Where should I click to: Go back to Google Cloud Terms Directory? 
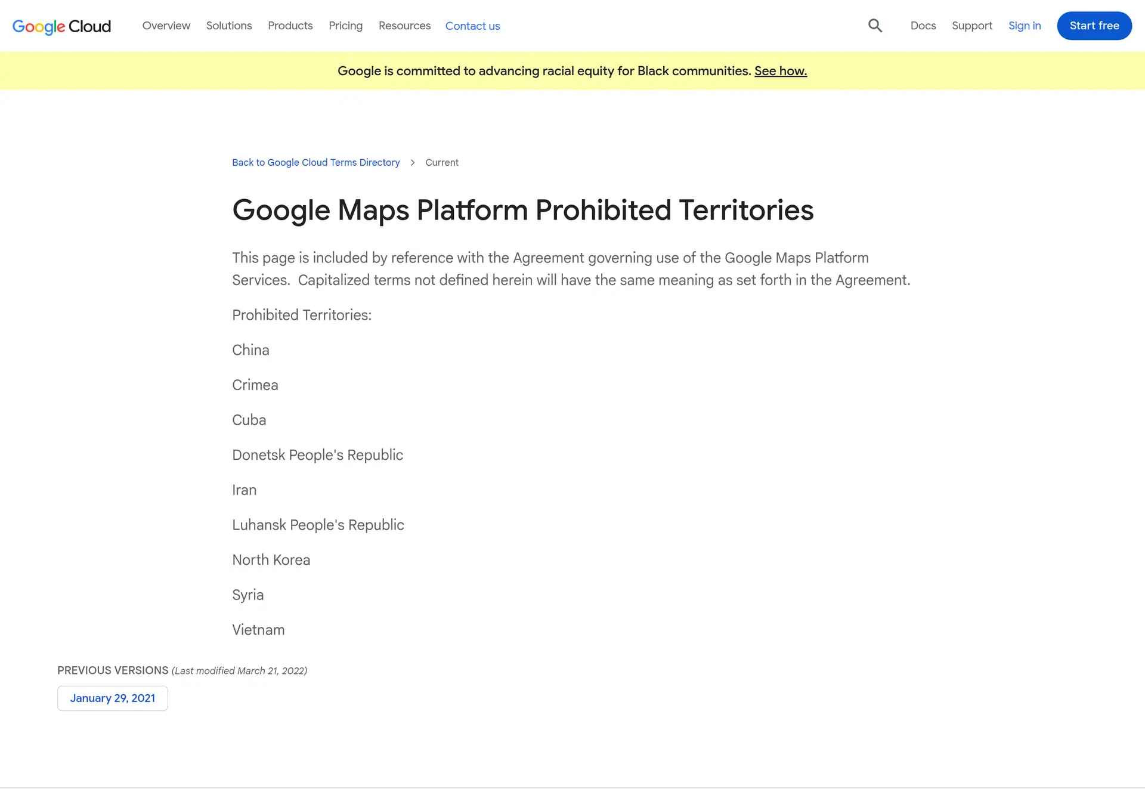coord(316,162)
